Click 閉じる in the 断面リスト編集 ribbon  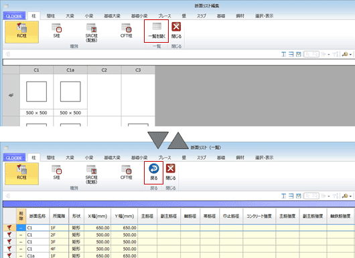[176, 31]
